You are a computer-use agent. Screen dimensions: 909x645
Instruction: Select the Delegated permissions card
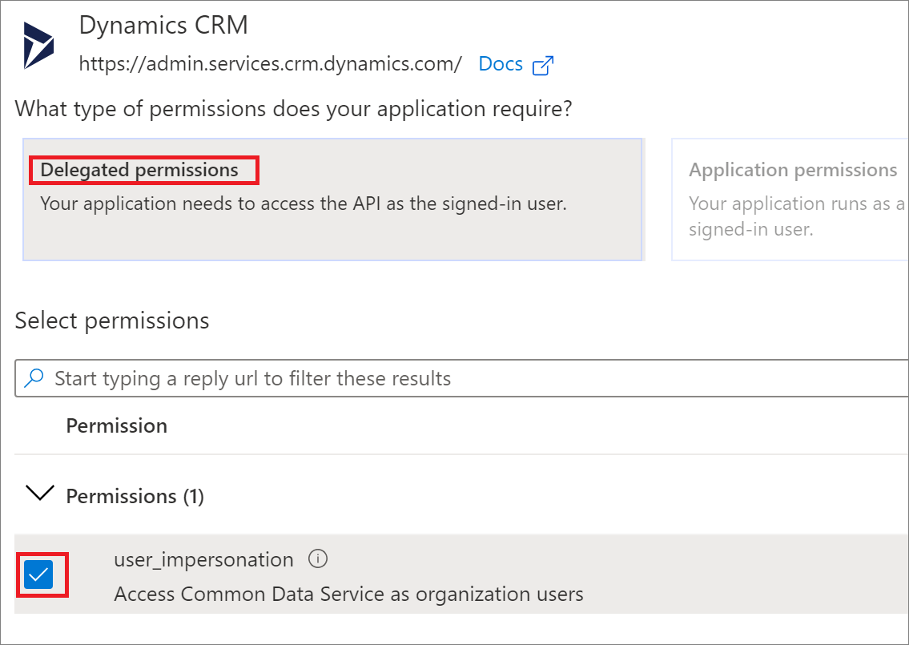coord(332,200)
